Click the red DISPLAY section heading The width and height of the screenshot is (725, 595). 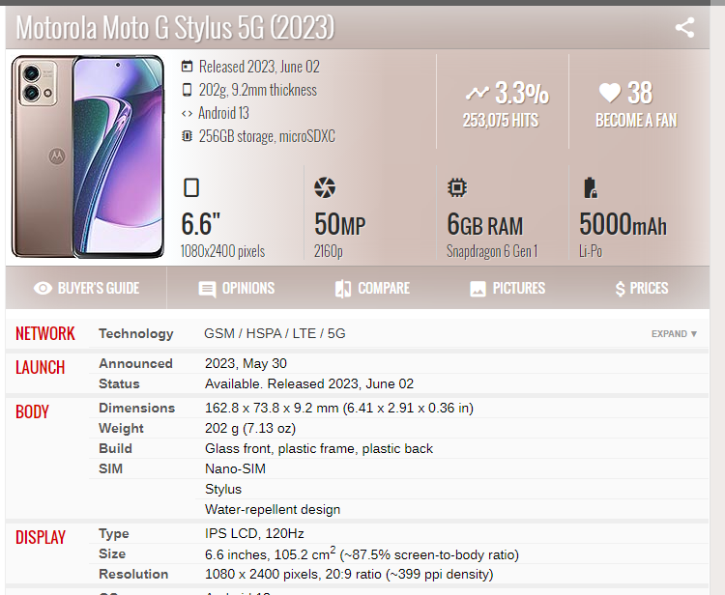(x=41, y=537)
